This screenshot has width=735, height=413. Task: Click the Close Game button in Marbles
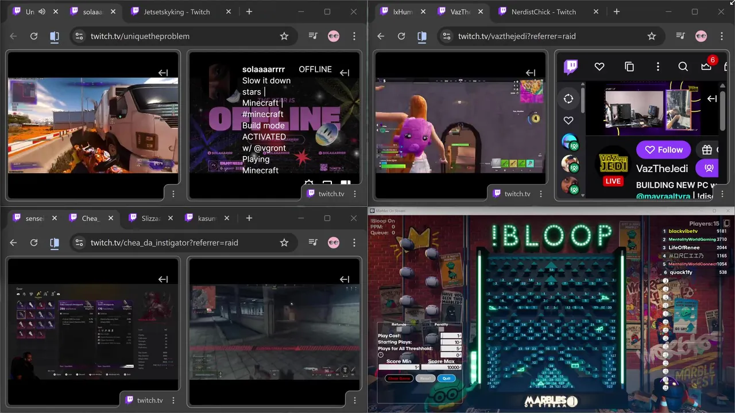pyautogui.click(x=399, y=379)
